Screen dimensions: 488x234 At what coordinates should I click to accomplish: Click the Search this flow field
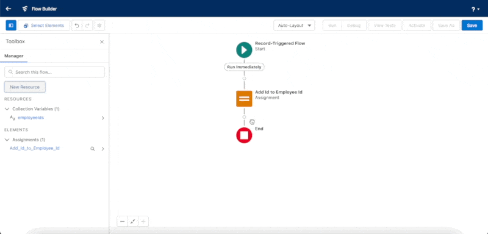click(x=54, y=72)
